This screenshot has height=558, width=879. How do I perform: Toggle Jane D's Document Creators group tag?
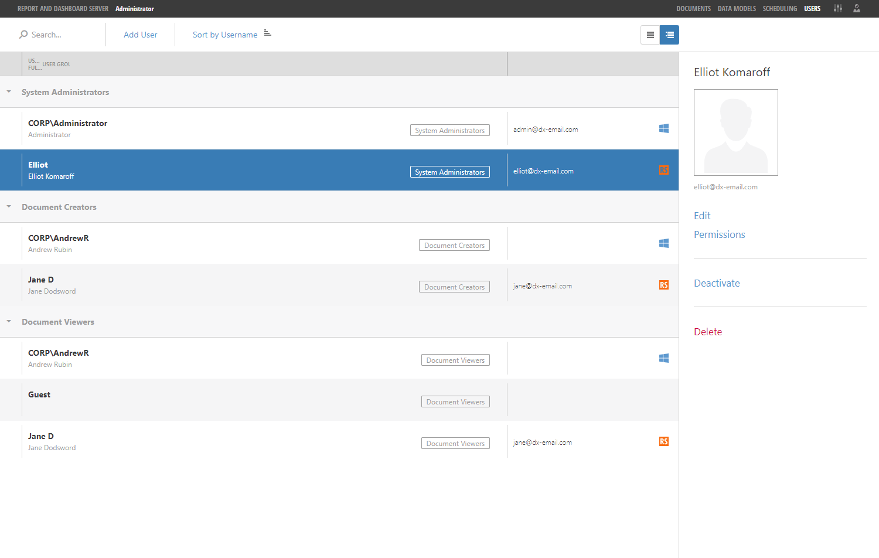tap(454, 287)
